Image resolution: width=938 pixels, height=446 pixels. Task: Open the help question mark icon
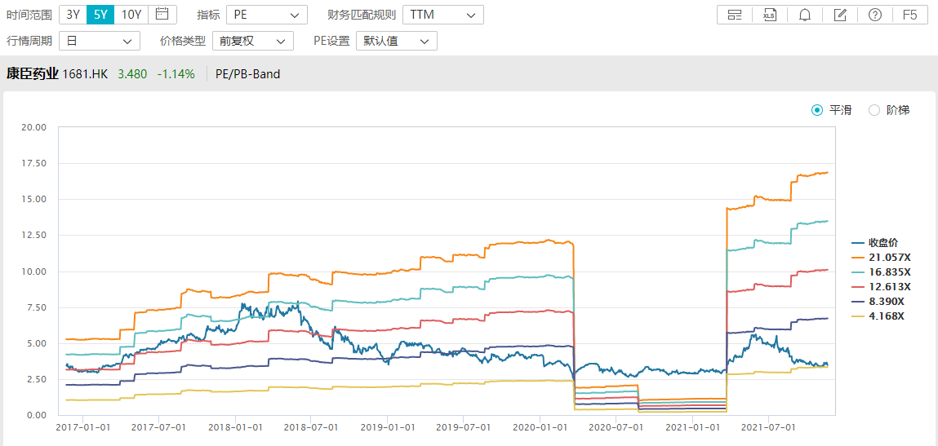pos(874,15)
